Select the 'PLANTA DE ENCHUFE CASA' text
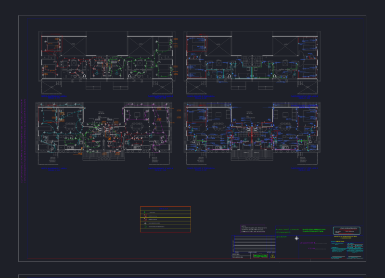Screen dimensions: 385x278 point(313,232)
